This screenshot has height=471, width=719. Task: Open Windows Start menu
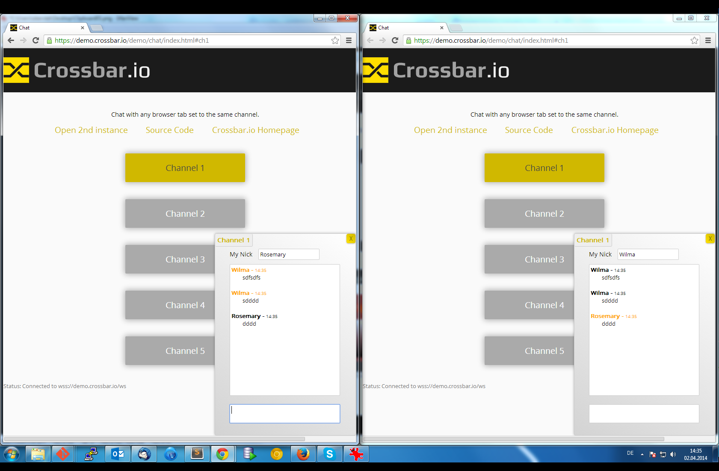click(x=12, y=454)
